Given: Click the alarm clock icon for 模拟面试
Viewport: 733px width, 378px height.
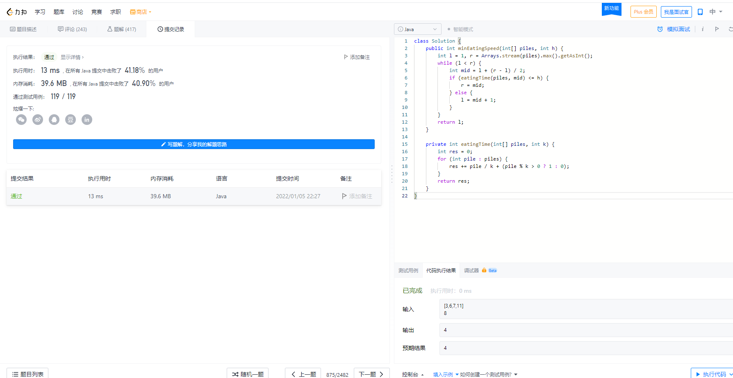Looking at the screenshot, I should click(x=660, y=29).
